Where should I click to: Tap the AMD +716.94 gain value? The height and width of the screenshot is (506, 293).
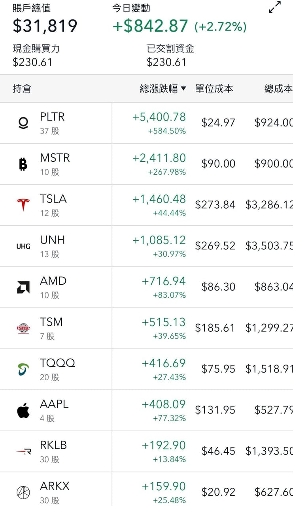pyautogui.click(x=164, y=281)
